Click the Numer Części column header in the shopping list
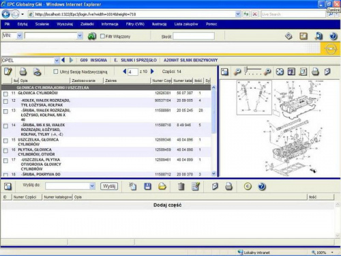The image size is (341, 256). point(27,197)
